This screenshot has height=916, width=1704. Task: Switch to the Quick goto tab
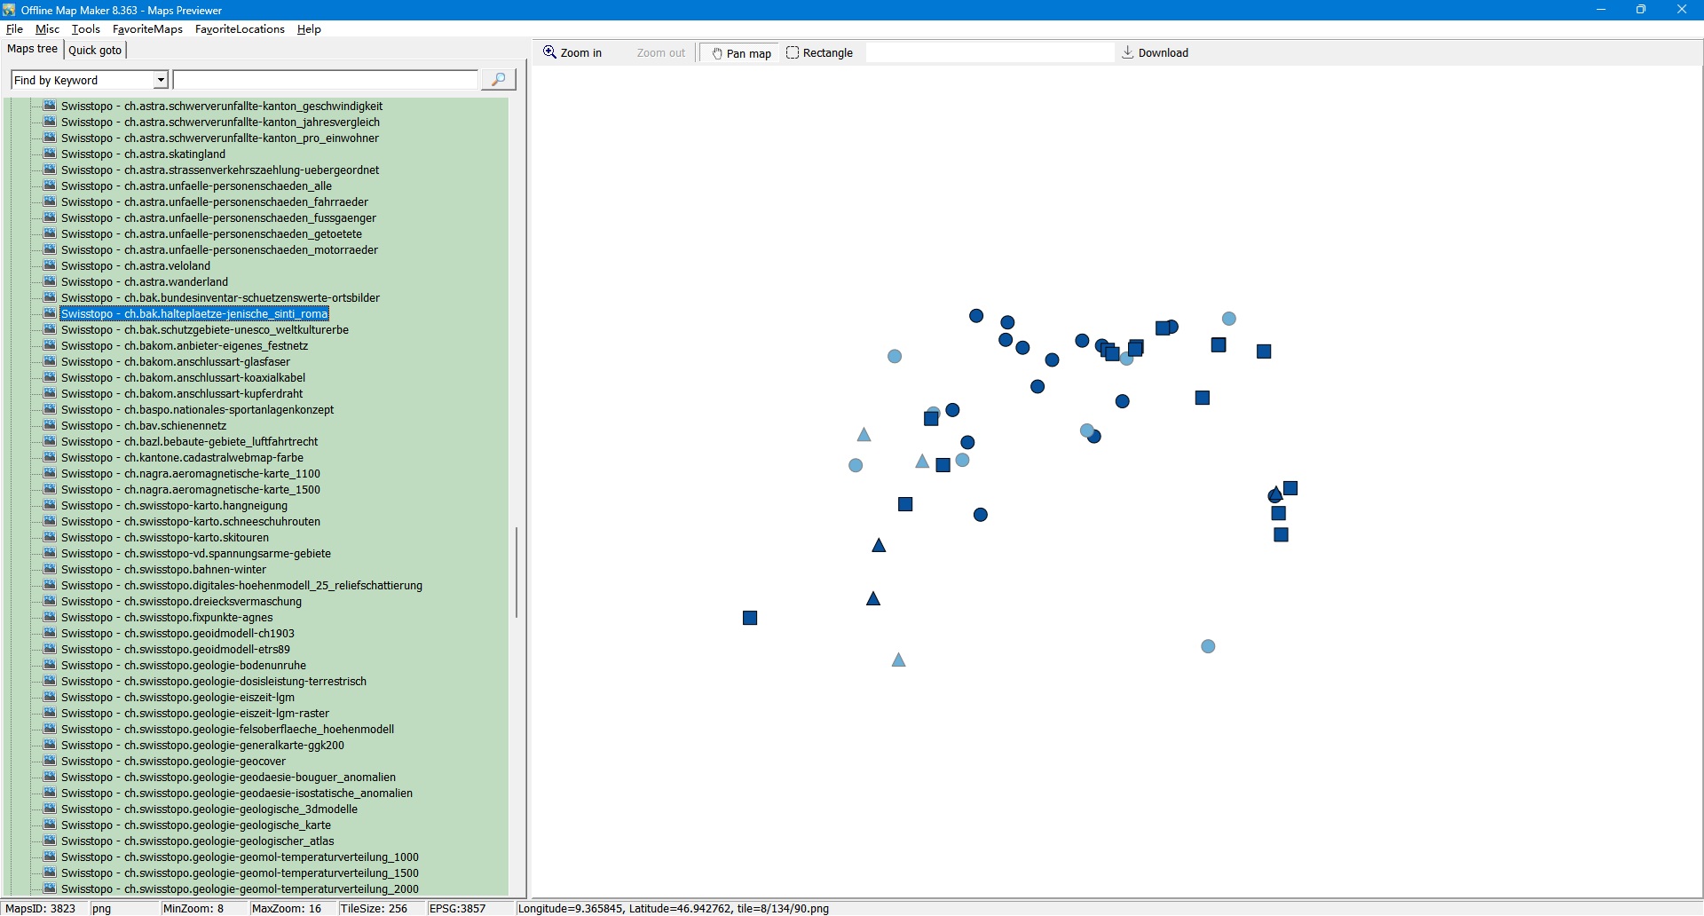[x=95, y=51]
